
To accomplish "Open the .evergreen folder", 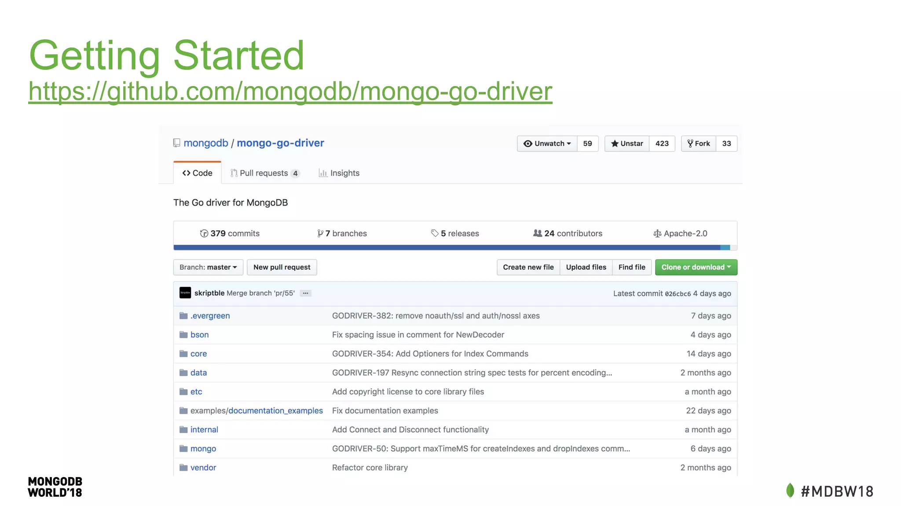I will (210, 316).
